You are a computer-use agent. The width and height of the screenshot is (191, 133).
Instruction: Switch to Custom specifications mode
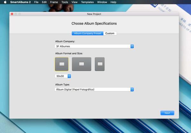click(110, 33)
